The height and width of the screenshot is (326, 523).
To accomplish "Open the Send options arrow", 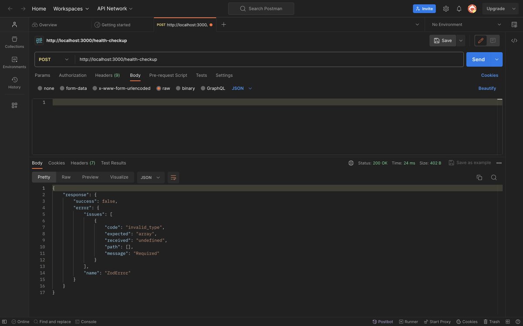I will 496,59.
